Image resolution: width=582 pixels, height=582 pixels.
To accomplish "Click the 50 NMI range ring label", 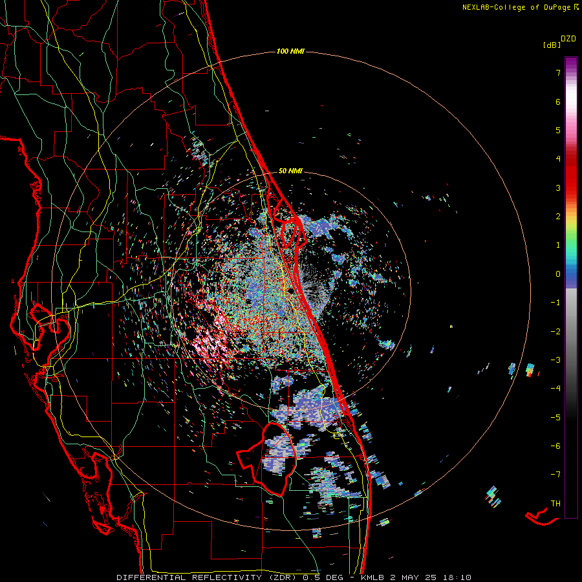I will coord(290,171).
